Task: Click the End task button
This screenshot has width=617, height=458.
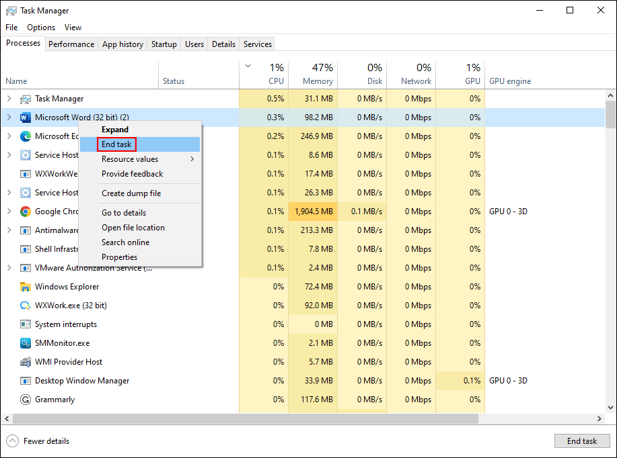Action: pyautogui.click(x=581, y=441)
